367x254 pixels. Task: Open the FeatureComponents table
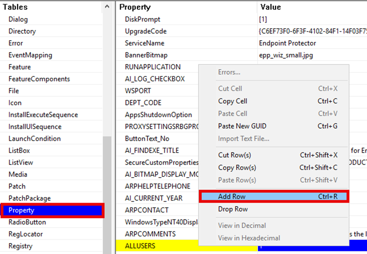[39, 79]
